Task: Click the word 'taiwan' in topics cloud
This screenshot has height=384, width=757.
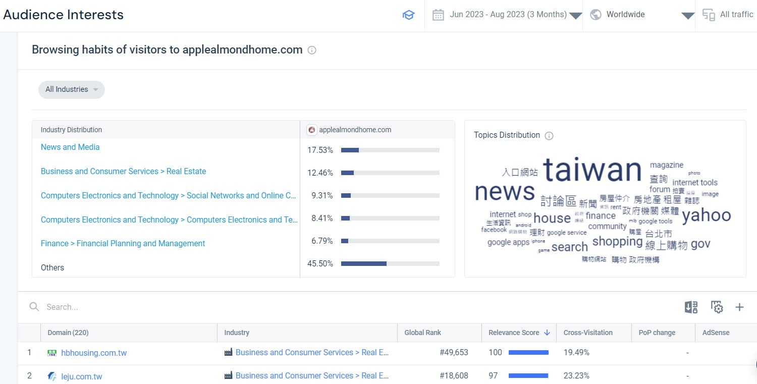Action: [x=592, y=170]
